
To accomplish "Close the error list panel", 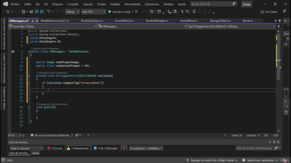I will pyautogui.click(x=278, y=142).
